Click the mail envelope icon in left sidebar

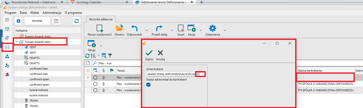pos(7,47)
